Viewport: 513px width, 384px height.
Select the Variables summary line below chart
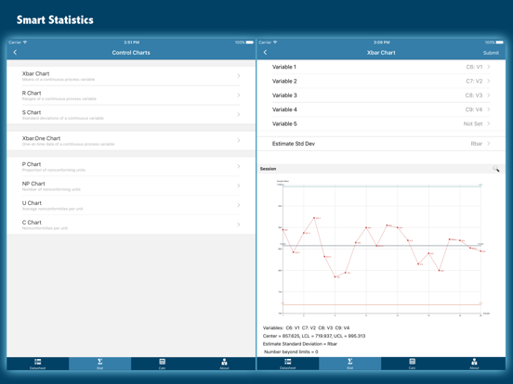coord(306,327)
